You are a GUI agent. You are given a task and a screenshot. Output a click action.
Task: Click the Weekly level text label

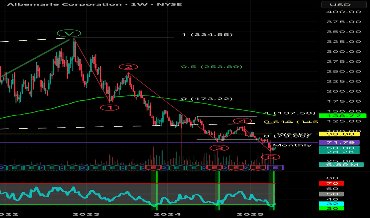pos(294,134)
